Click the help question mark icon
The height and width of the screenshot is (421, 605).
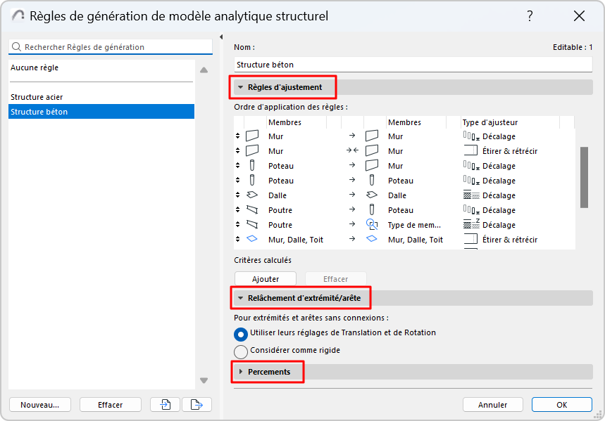(x=530, y=15)
